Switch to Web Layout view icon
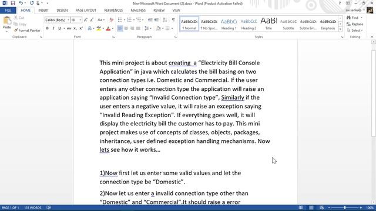Screen dimensions: 376x211 [321, 207]
